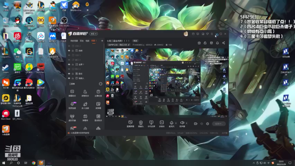
Task: Hide the 弹幕 source layer
Action: tap(69, 73)
